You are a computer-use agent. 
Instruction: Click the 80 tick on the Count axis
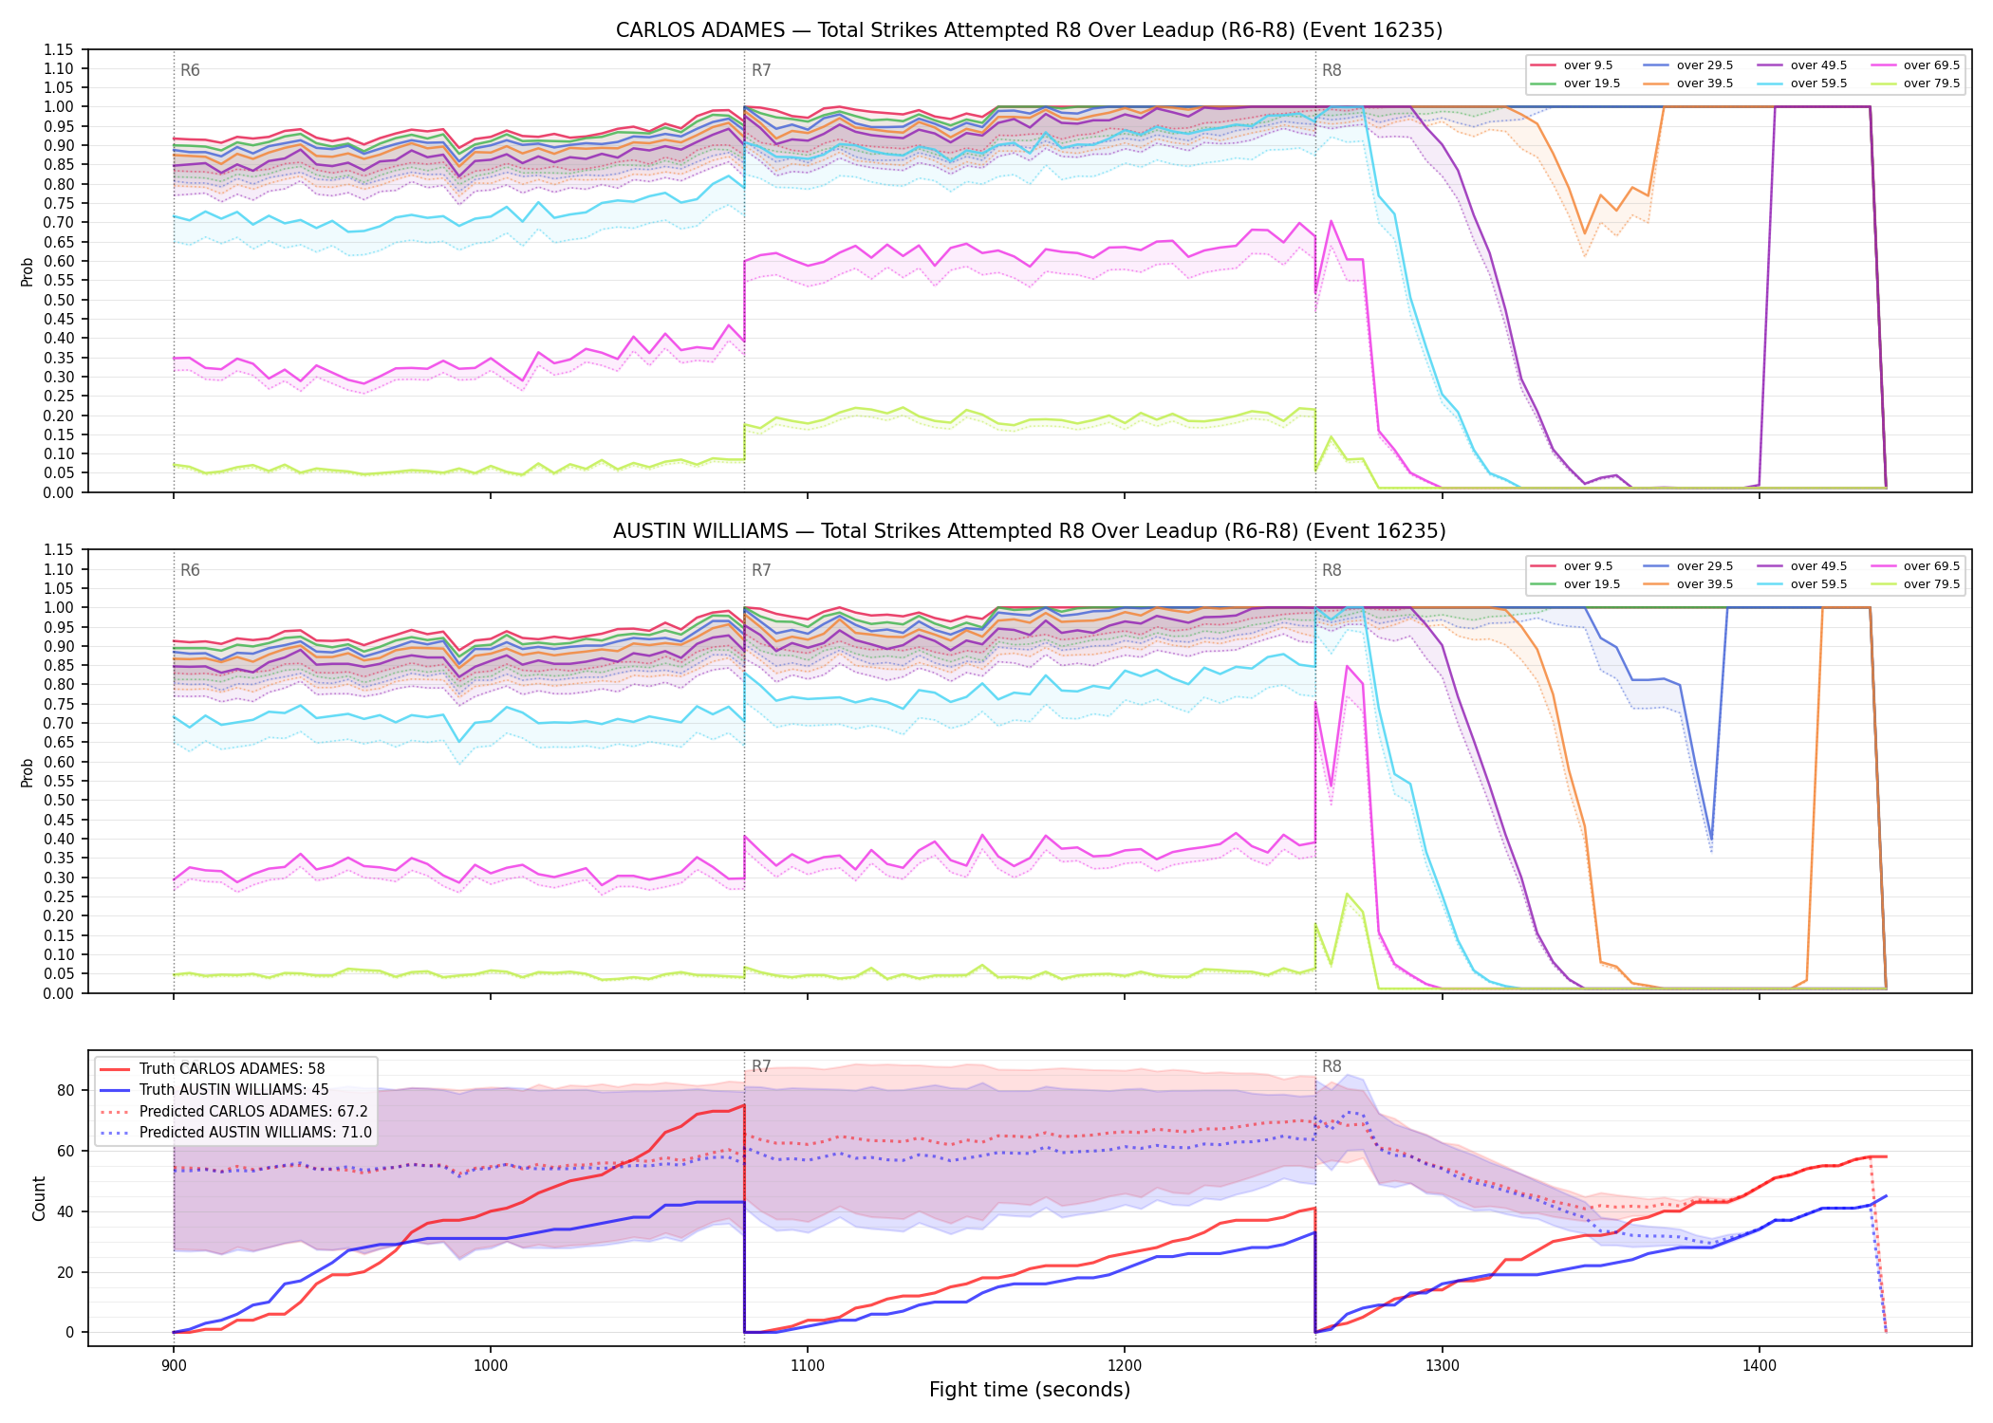pos(65,1091)
